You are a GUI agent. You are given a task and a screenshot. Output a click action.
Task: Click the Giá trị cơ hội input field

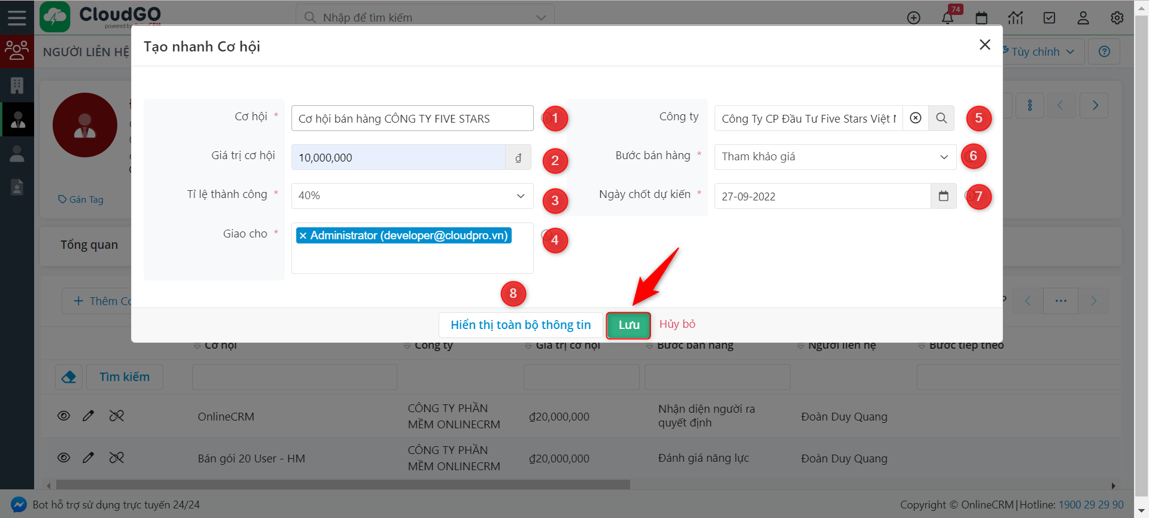coord(398,157)
